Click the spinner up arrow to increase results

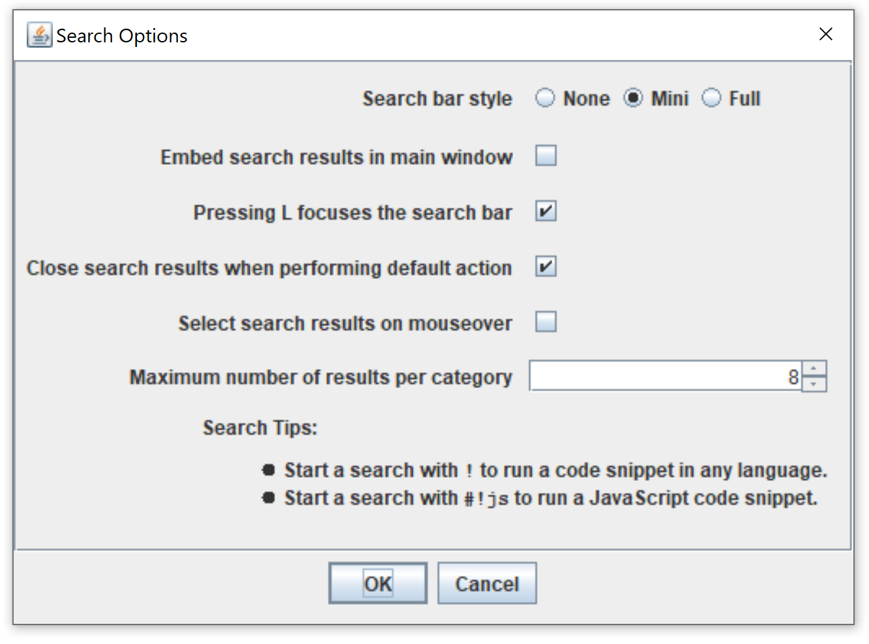pos(814,368)
